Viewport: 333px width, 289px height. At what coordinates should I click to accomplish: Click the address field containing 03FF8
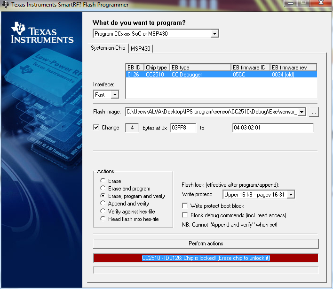pos(183,128)
